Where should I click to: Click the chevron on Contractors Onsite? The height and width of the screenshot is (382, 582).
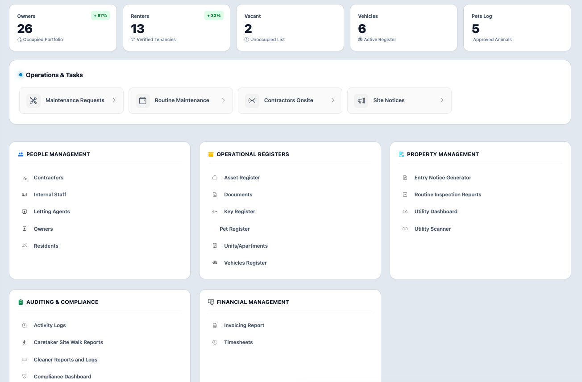(x=333, y=100)
